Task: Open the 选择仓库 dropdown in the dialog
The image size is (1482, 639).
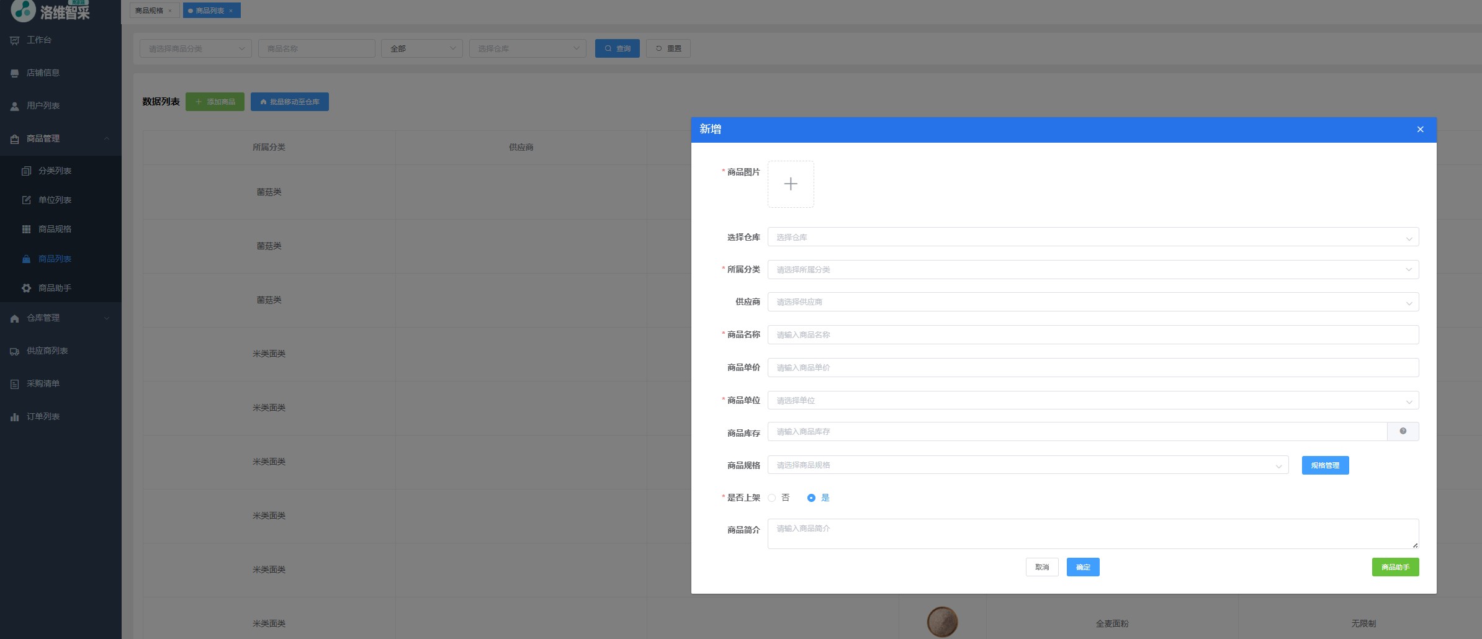Action: [x=1093, y=237]
